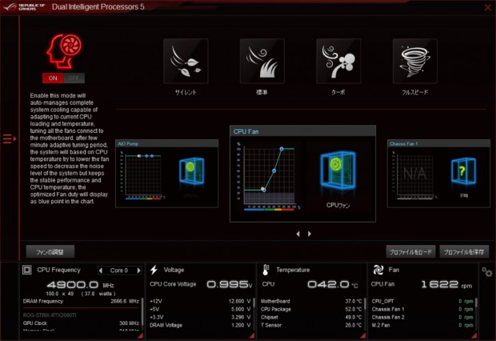This screenshot has height=341, width=496.
Task: Open the monitor settings gear icon
Action: tap(487, 272)
